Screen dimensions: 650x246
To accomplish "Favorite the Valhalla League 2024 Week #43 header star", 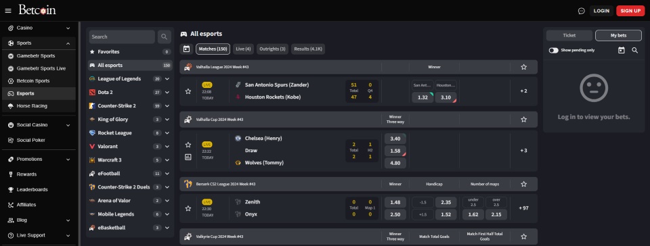I will [x=523, y=67].
